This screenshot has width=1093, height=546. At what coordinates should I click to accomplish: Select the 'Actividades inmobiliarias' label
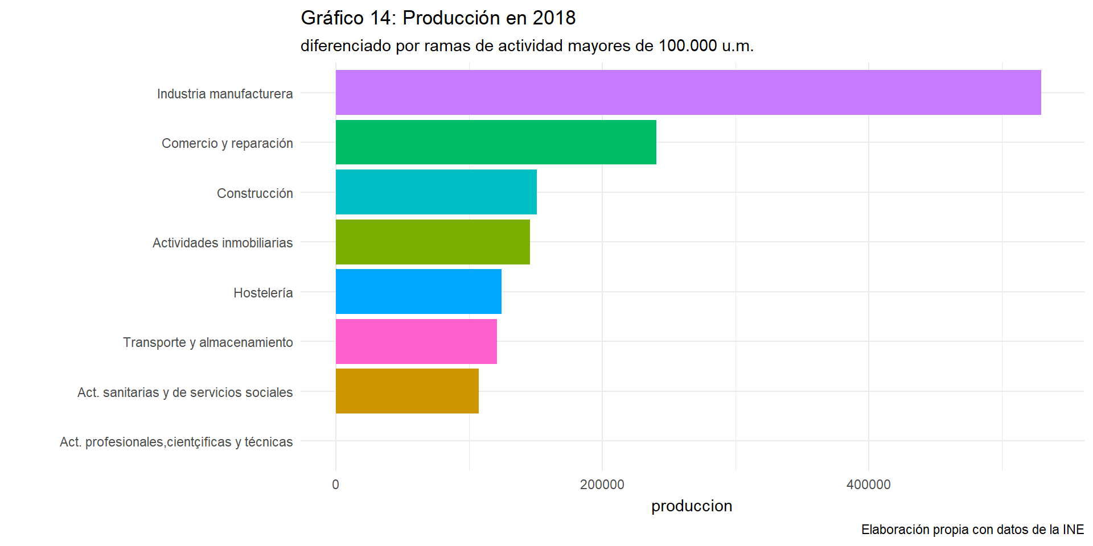pyautogui.click(x=223, y=243)
